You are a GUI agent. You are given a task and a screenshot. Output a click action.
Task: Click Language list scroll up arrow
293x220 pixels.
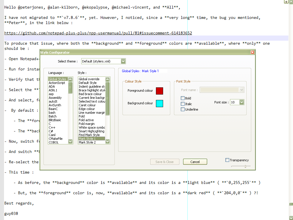[x=70, y=79]
